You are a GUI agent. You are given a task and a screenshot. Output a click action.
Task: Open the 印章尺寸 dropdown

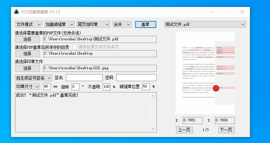pos(28,86)
